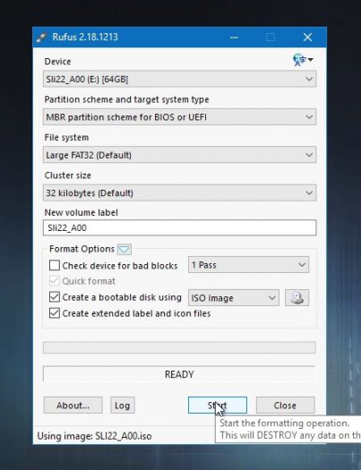Image resolution: width=361 pixels, height=470 pixels.
Task: Uncheck Create a bootable disk using
Action: (55, 297)
